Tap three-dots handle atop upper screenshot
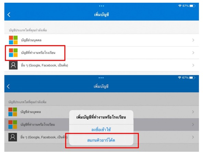 [x=101, y=6]
